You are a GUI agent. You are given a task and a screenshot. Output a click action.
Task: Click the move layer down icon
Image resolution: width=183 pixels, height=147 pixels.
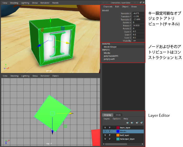(132, 123)
